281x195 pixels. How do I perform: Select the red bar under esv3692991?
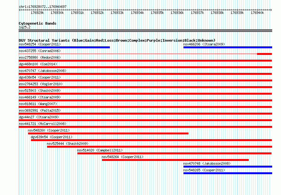point(145,114)
